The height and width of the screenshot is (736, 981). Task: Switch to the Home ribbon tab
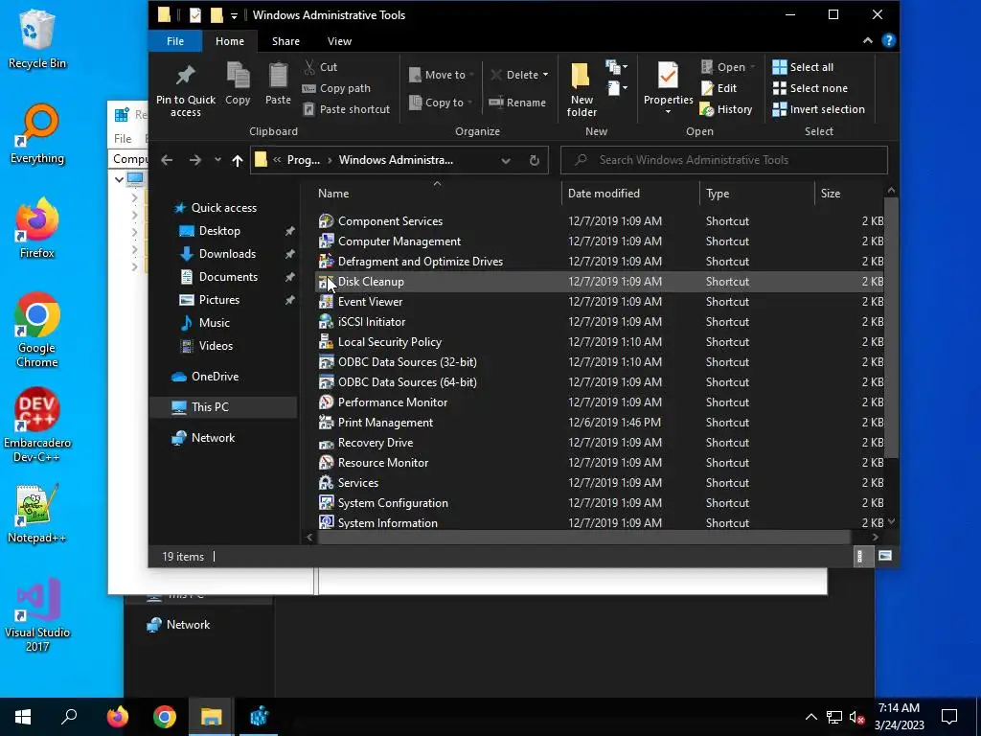230,41
